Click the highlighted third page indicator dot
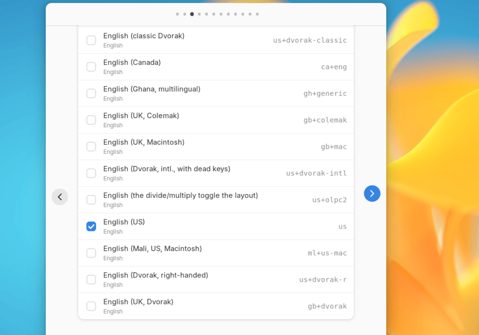 click(192, 14)
